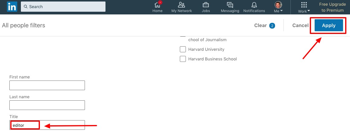This screenshot has width=350, height=131.
Task: Follow the Free Upgrade to Premium link
Action: [x=332, y=7]
